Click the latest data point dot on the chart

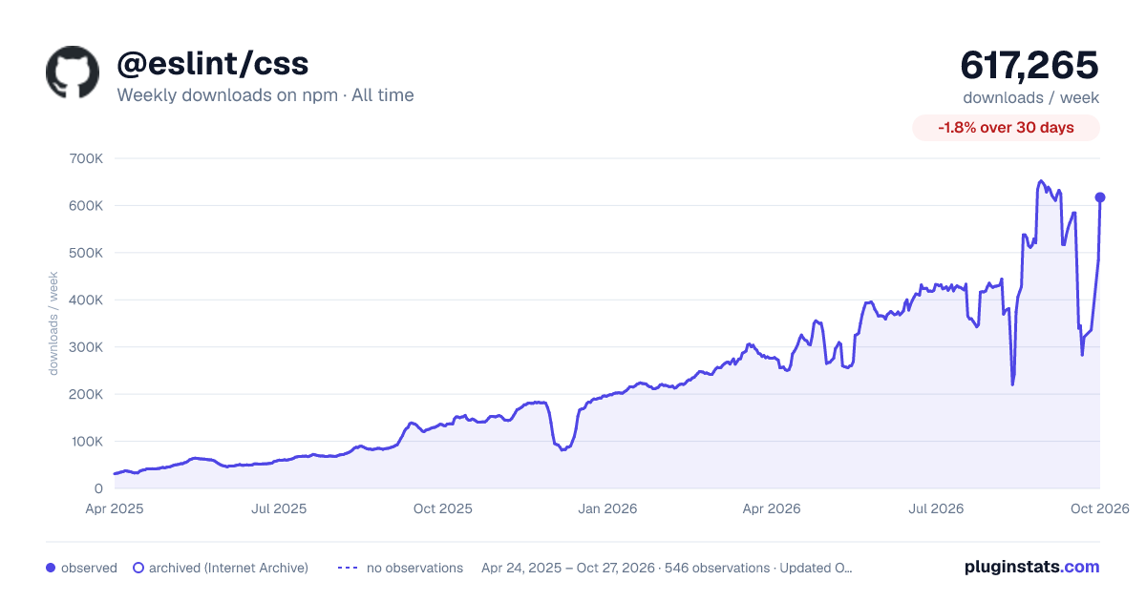tap(1100, 197)
